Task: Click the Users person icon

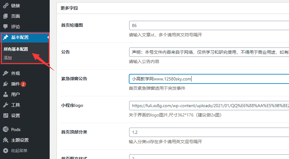Action: [6, 94]
